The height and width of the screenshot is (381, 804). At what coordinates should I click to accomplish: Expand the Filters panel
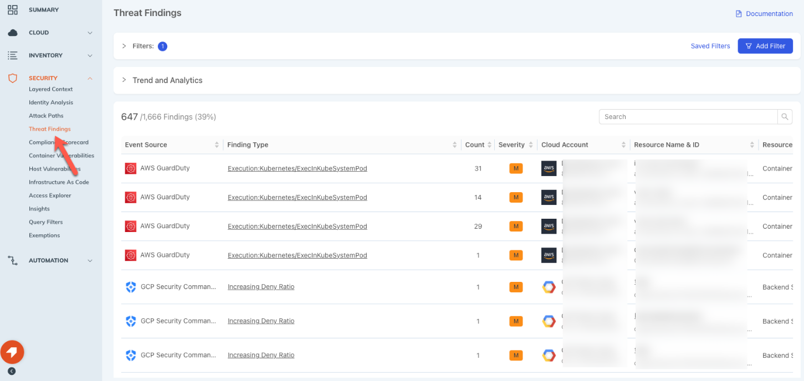(124, 46)
